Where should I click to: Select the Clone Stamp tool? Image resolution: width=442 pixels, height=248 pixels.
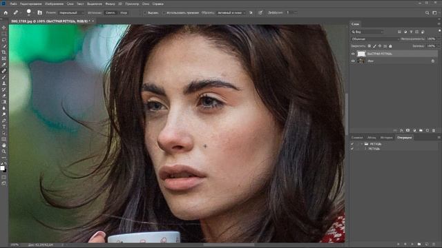[3, 83]
